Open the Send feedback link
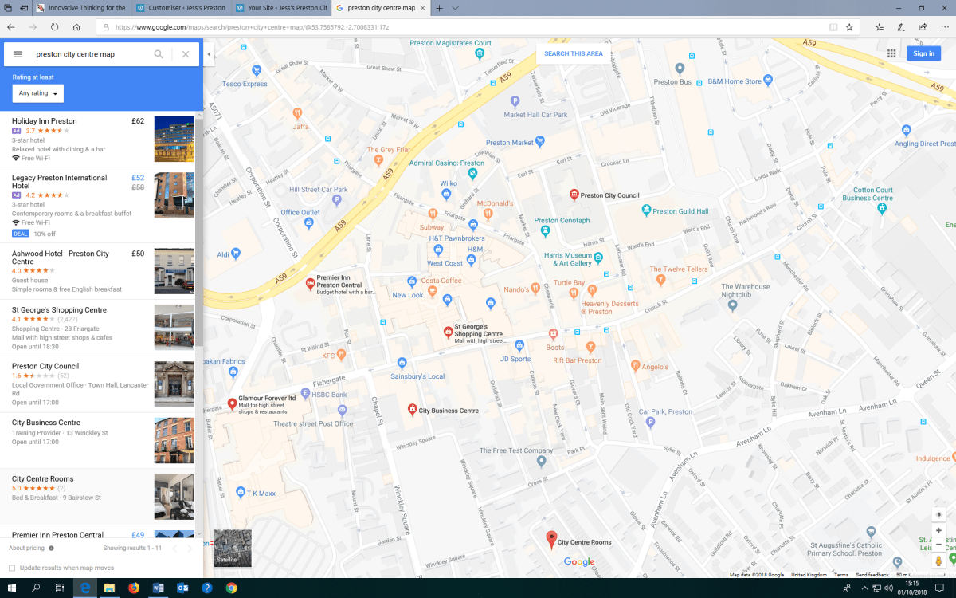The width and height of the screenshot is (956, 598). point(872,575)
